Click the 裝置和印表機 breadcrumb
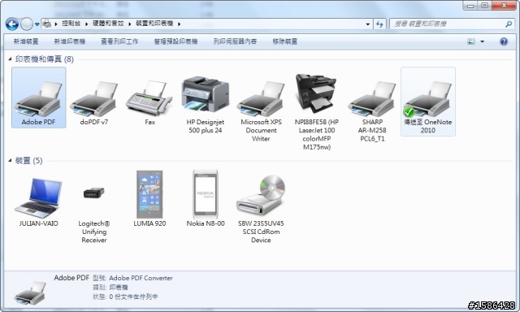Viewport: 520px width, 312px height. coord(154,24)
